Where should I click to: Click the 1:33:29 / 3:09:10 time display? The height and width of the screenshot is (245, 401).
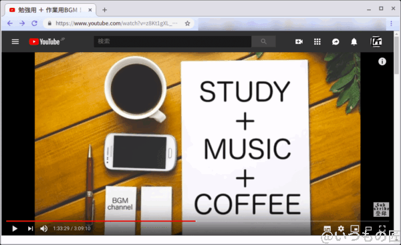72,229
